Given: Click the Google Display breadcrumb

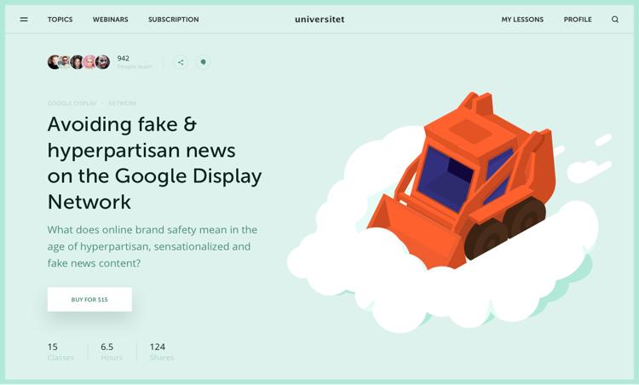Looking at the screenshot, I should point(72,103).
